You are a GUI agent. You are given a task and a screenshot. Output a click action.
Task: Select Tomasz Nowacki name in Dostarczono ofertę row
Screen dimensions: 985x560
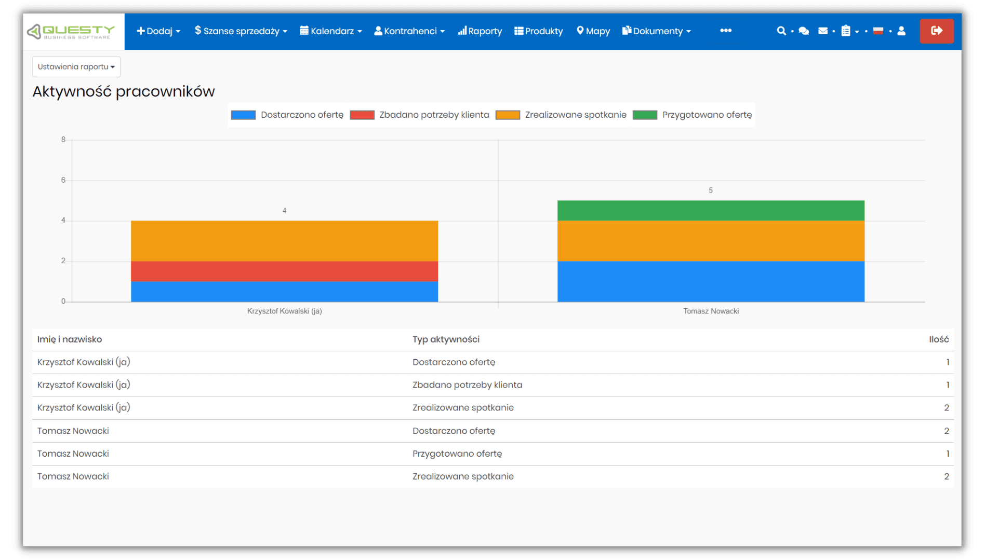[73, 431]
